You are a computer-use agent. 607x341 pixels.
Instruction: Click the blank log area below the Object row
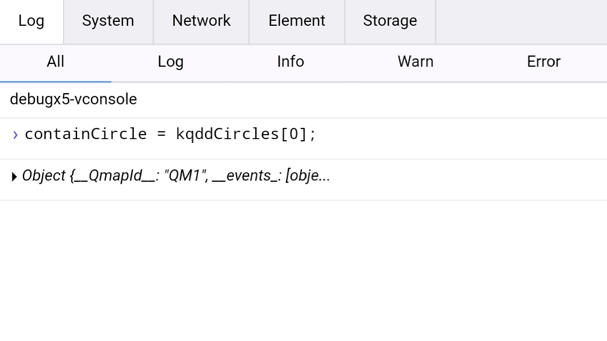tap(303, 269)
